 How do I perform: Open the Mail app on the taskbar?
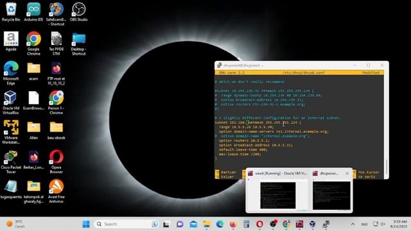pos(193,224)
